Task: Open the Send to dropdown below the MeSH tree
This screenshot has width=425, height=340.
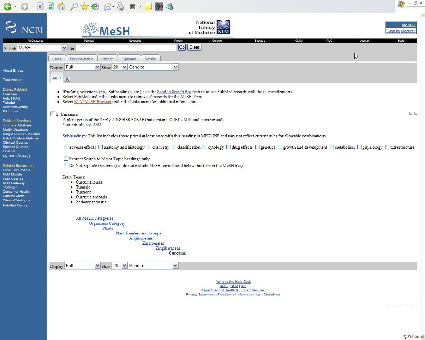Action: click(153, 266)
